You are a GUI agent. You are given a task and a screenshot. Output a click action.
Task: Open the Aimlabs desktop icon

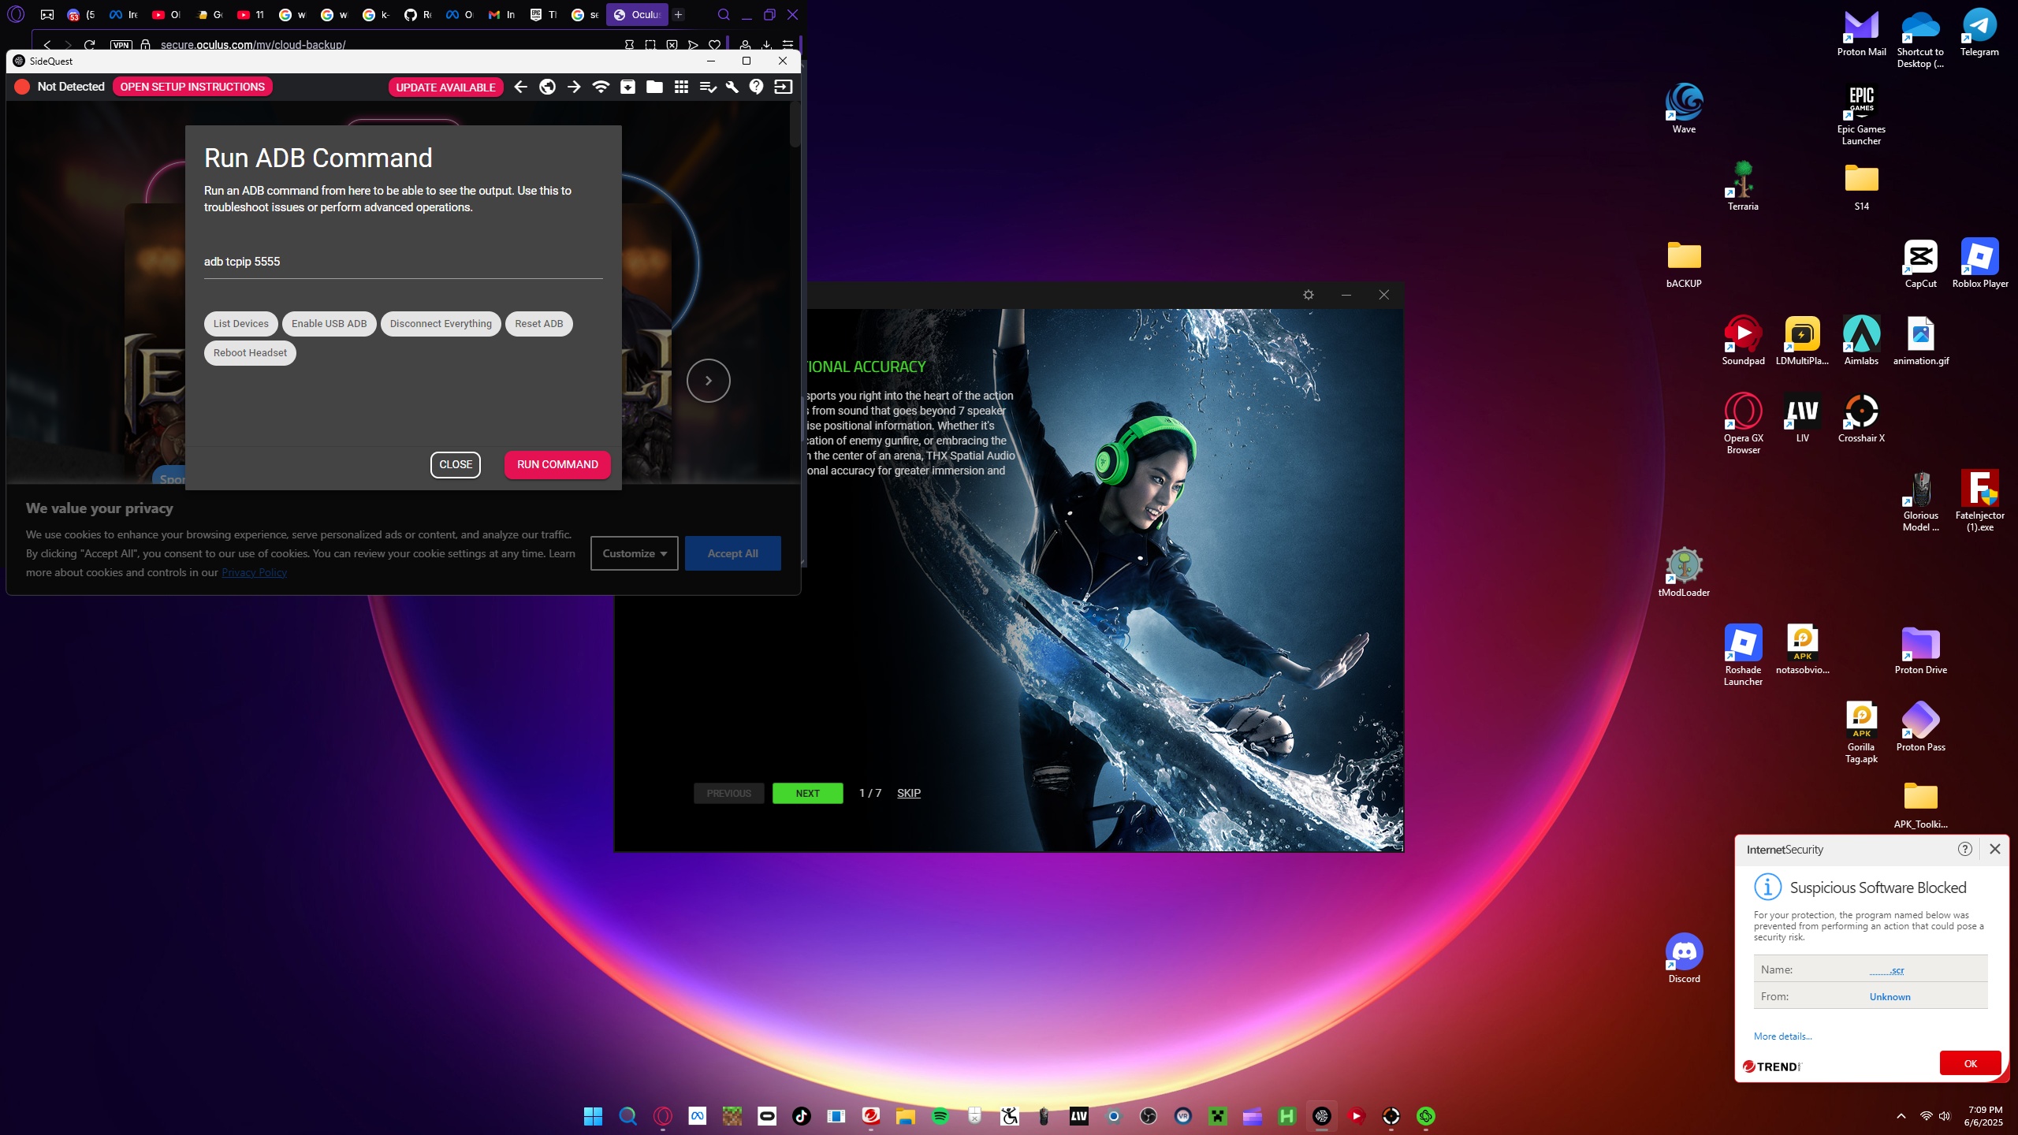click(x=1861, y=340)
